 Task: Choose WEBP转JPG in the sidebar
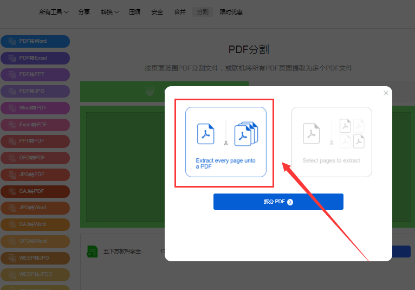click(x=35, y=258)
